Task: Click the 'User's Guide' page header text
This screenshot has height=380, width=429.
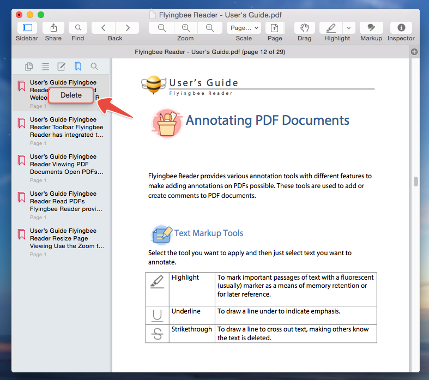Action: click(203, 83)
